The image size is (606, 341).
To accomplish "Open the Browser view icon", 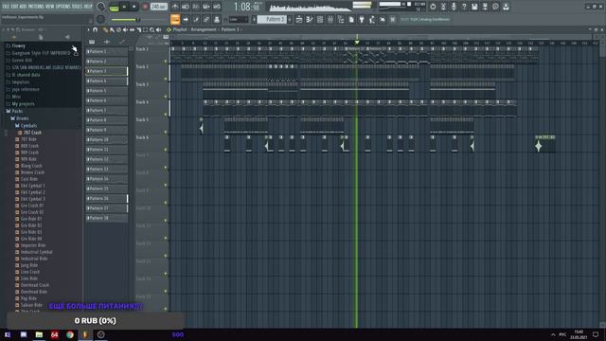I will [x=341, y=19].
